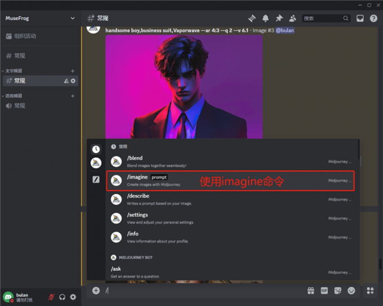Click the bulan user avatar
This screenshot has height=306, width=383.
8,297
